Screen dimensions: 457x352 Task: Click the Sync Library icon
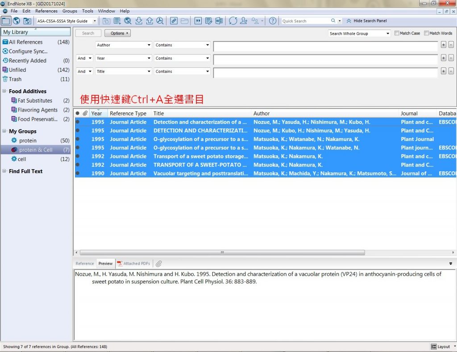(233, 21)
